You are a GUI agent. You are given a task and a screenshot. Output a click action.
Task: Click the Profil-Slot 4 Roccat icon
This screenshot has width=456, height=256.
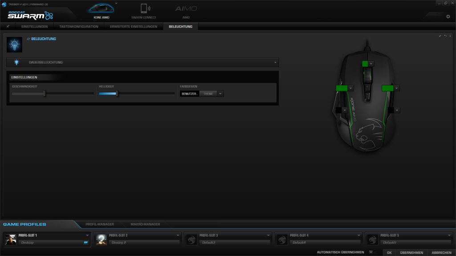(x=282, y=239)
